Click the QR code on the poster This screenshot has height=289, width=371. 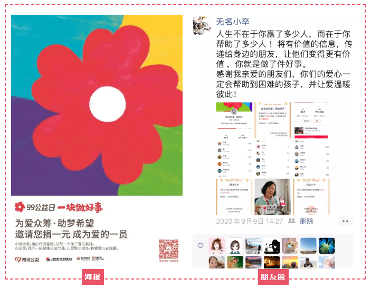(x=168, y=249)
